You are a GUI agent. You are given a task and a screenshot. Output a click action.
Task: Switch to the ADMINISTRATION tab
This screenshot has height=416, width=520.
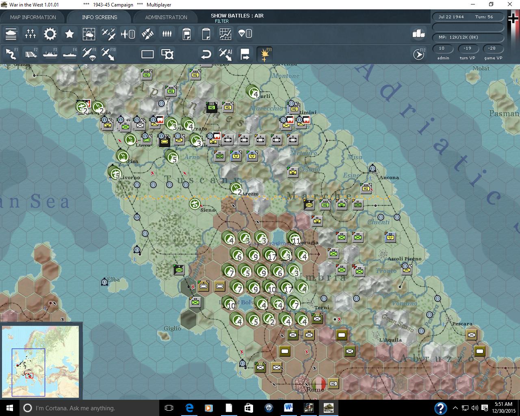pos(166,17)
